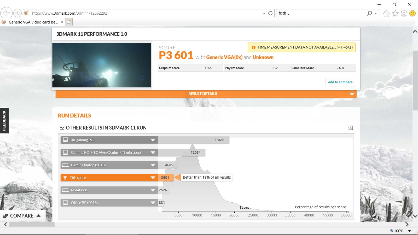Screen dimensions: 418x235
Task: Click the zoom magnifier icon in status bar
Action: pos(392,231)
